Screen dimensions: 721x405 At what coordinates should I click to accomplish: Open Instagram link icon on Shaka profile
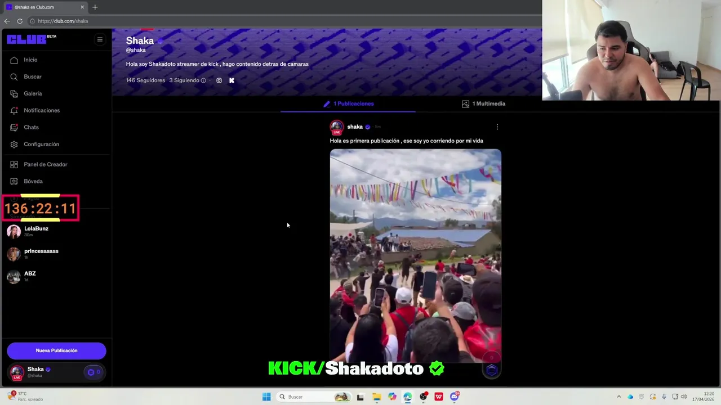click(219, 80)
